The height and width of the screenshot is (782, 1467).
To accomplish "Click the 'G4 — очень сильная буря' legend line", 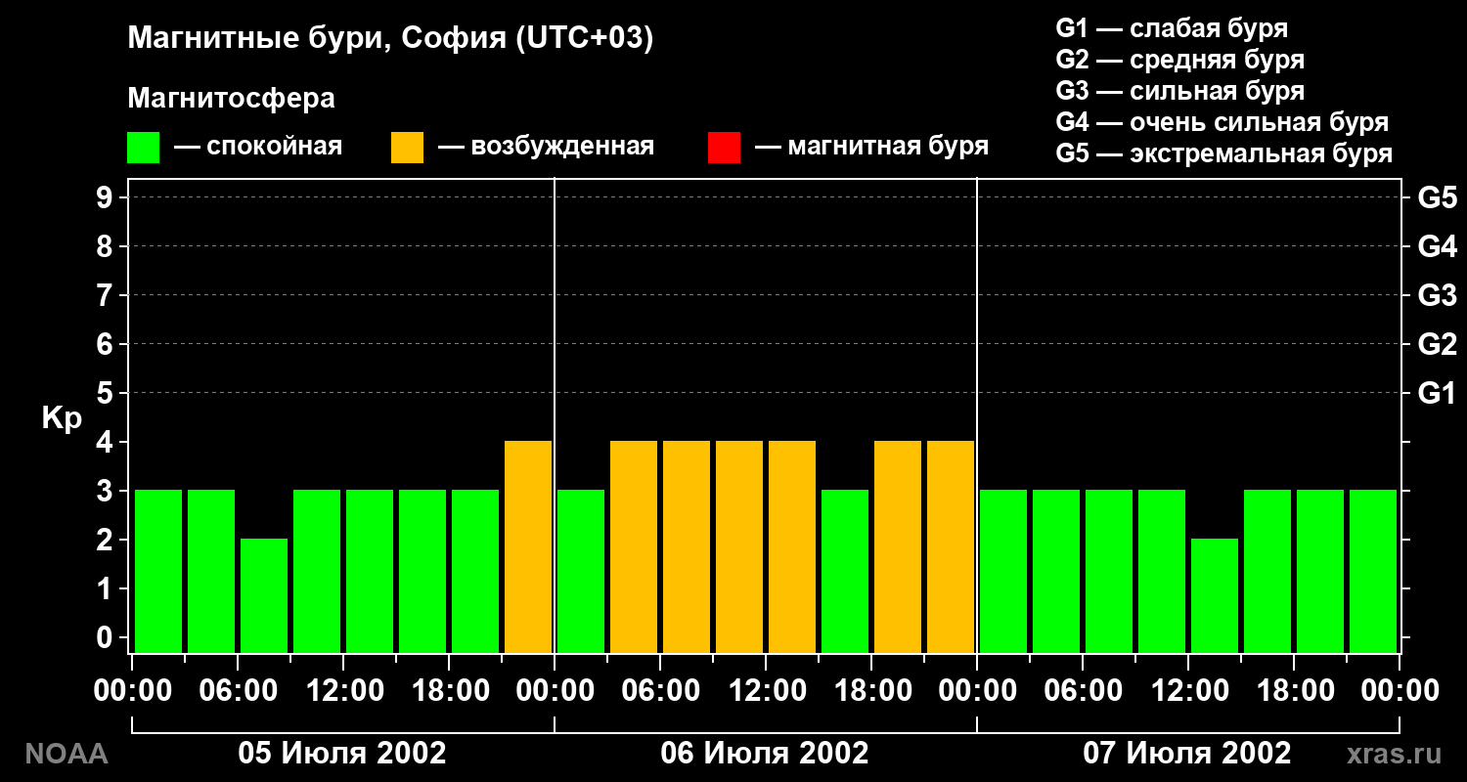I will [1222, 122].
